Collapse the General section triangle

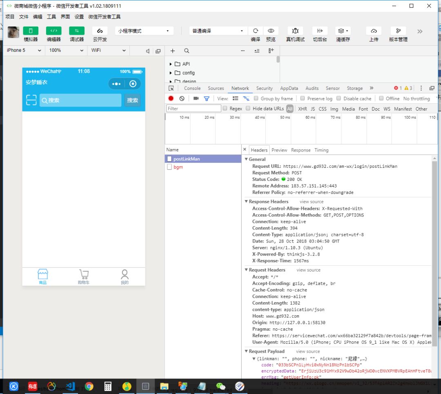(x=246, y=159)
